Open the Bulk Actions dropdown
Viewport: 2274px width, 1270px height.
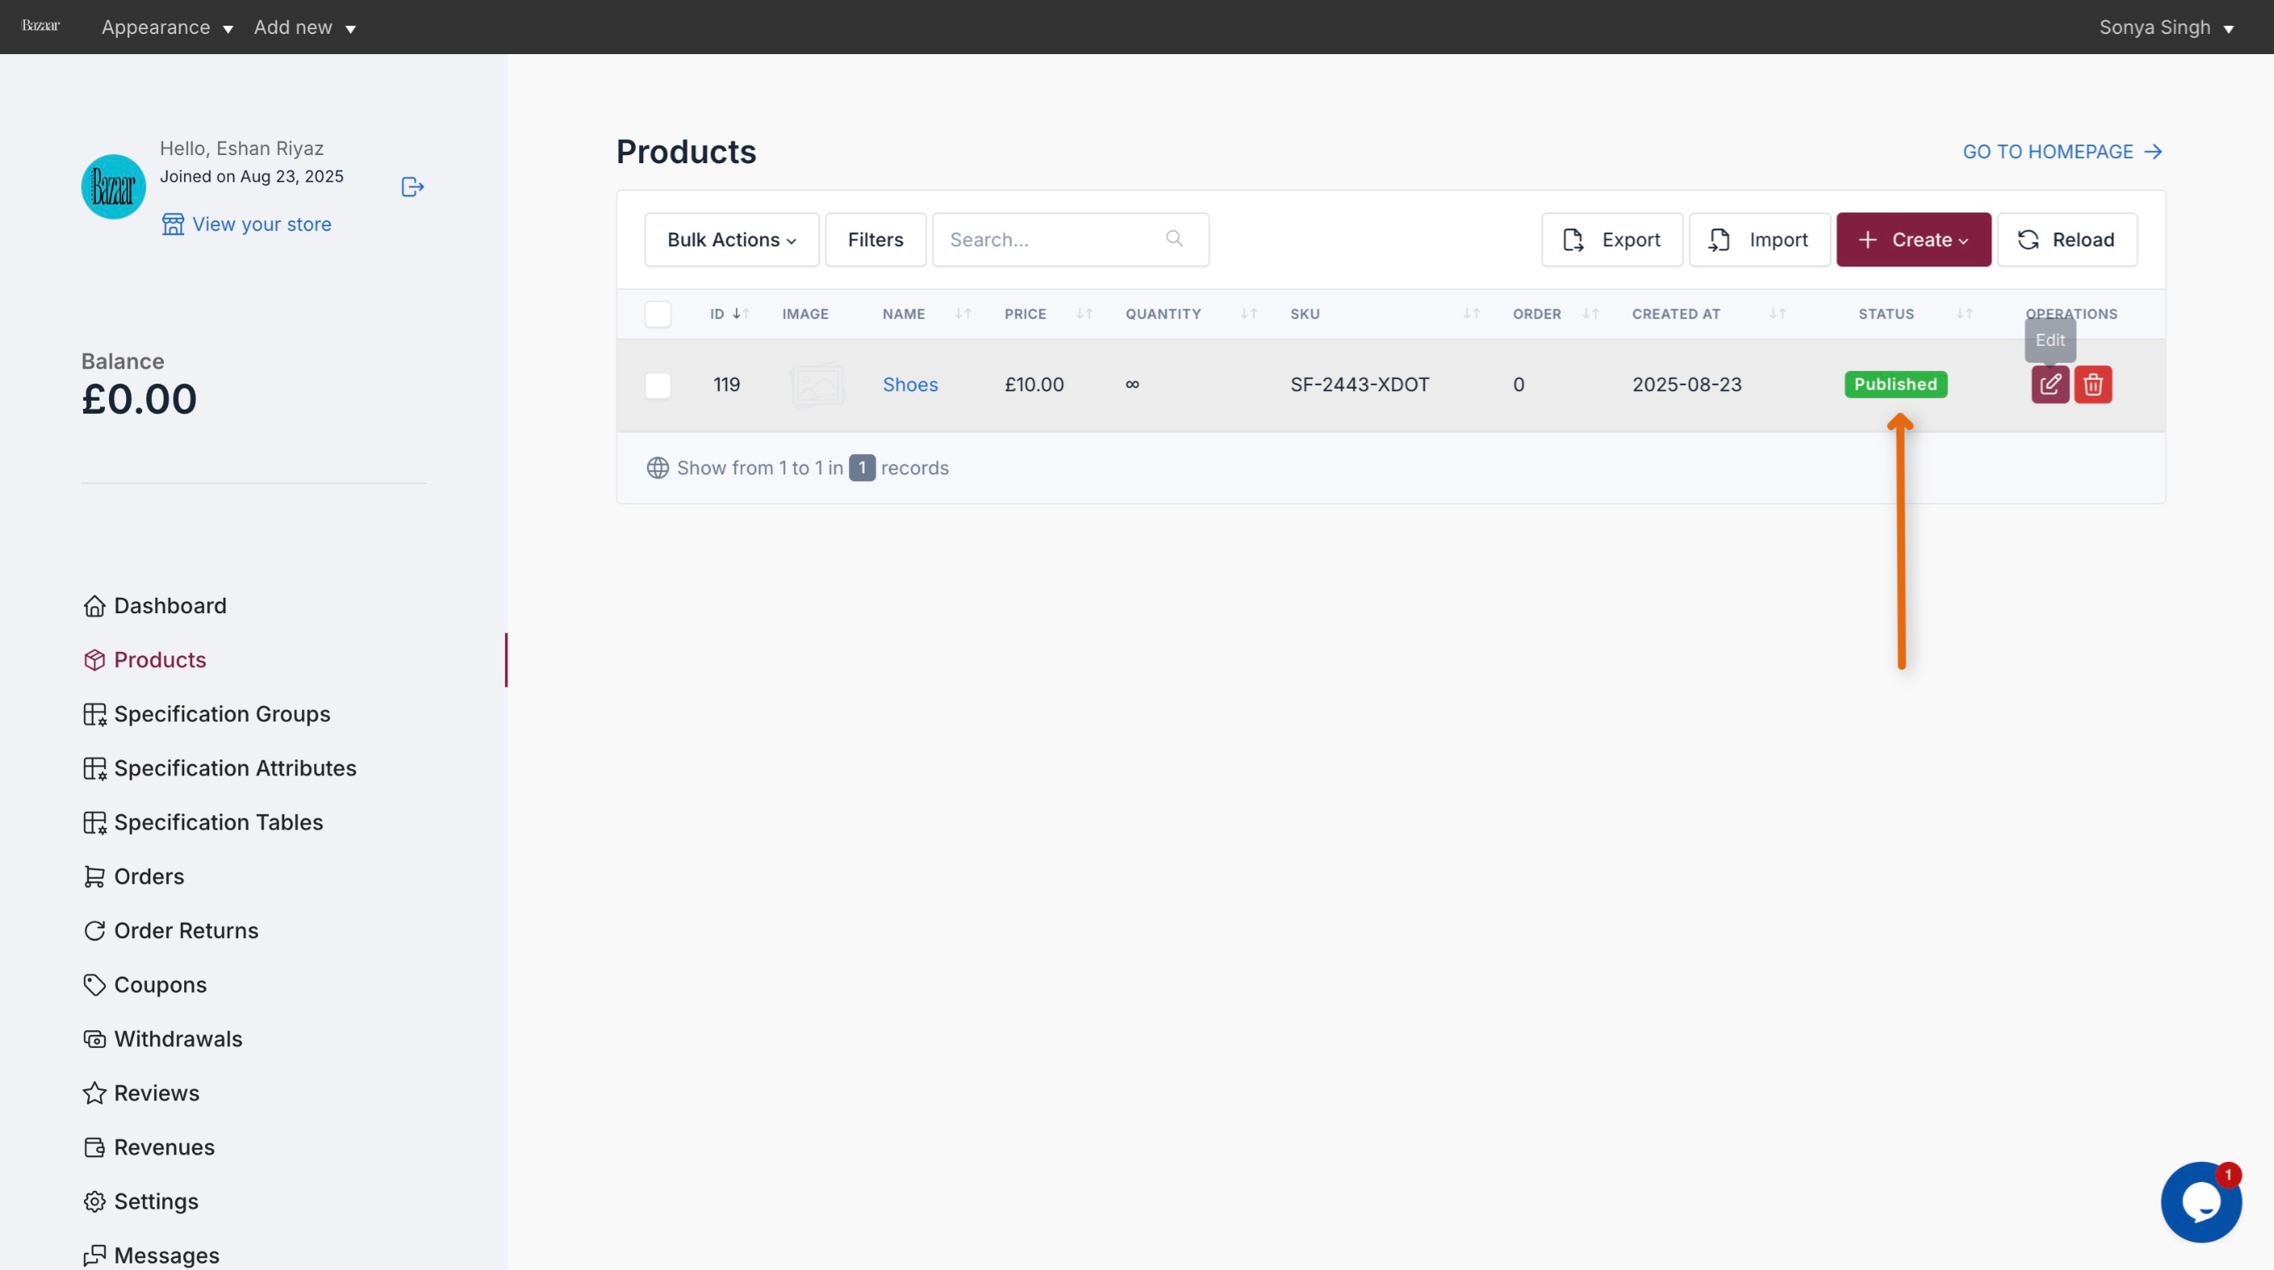pyautogui.click(x=731, y=239)
